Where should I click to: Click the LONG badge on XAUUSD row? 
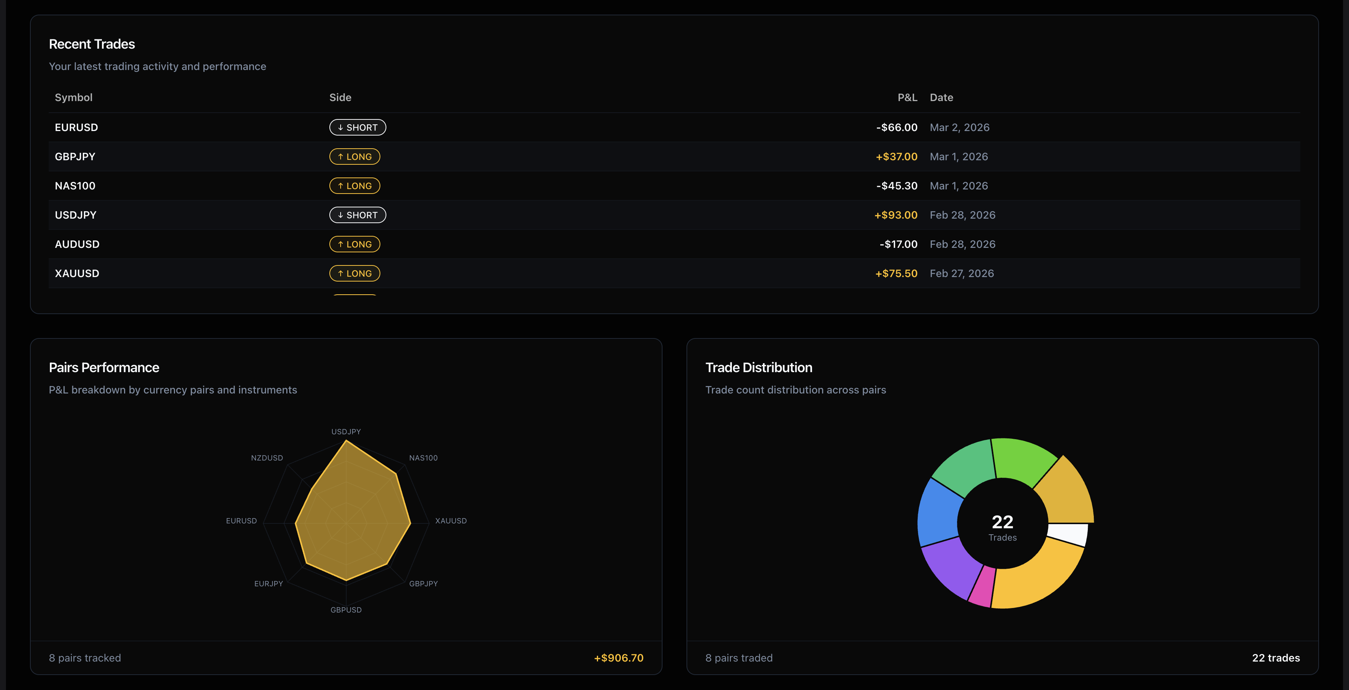pyautogui.click(x=354, y=274)
